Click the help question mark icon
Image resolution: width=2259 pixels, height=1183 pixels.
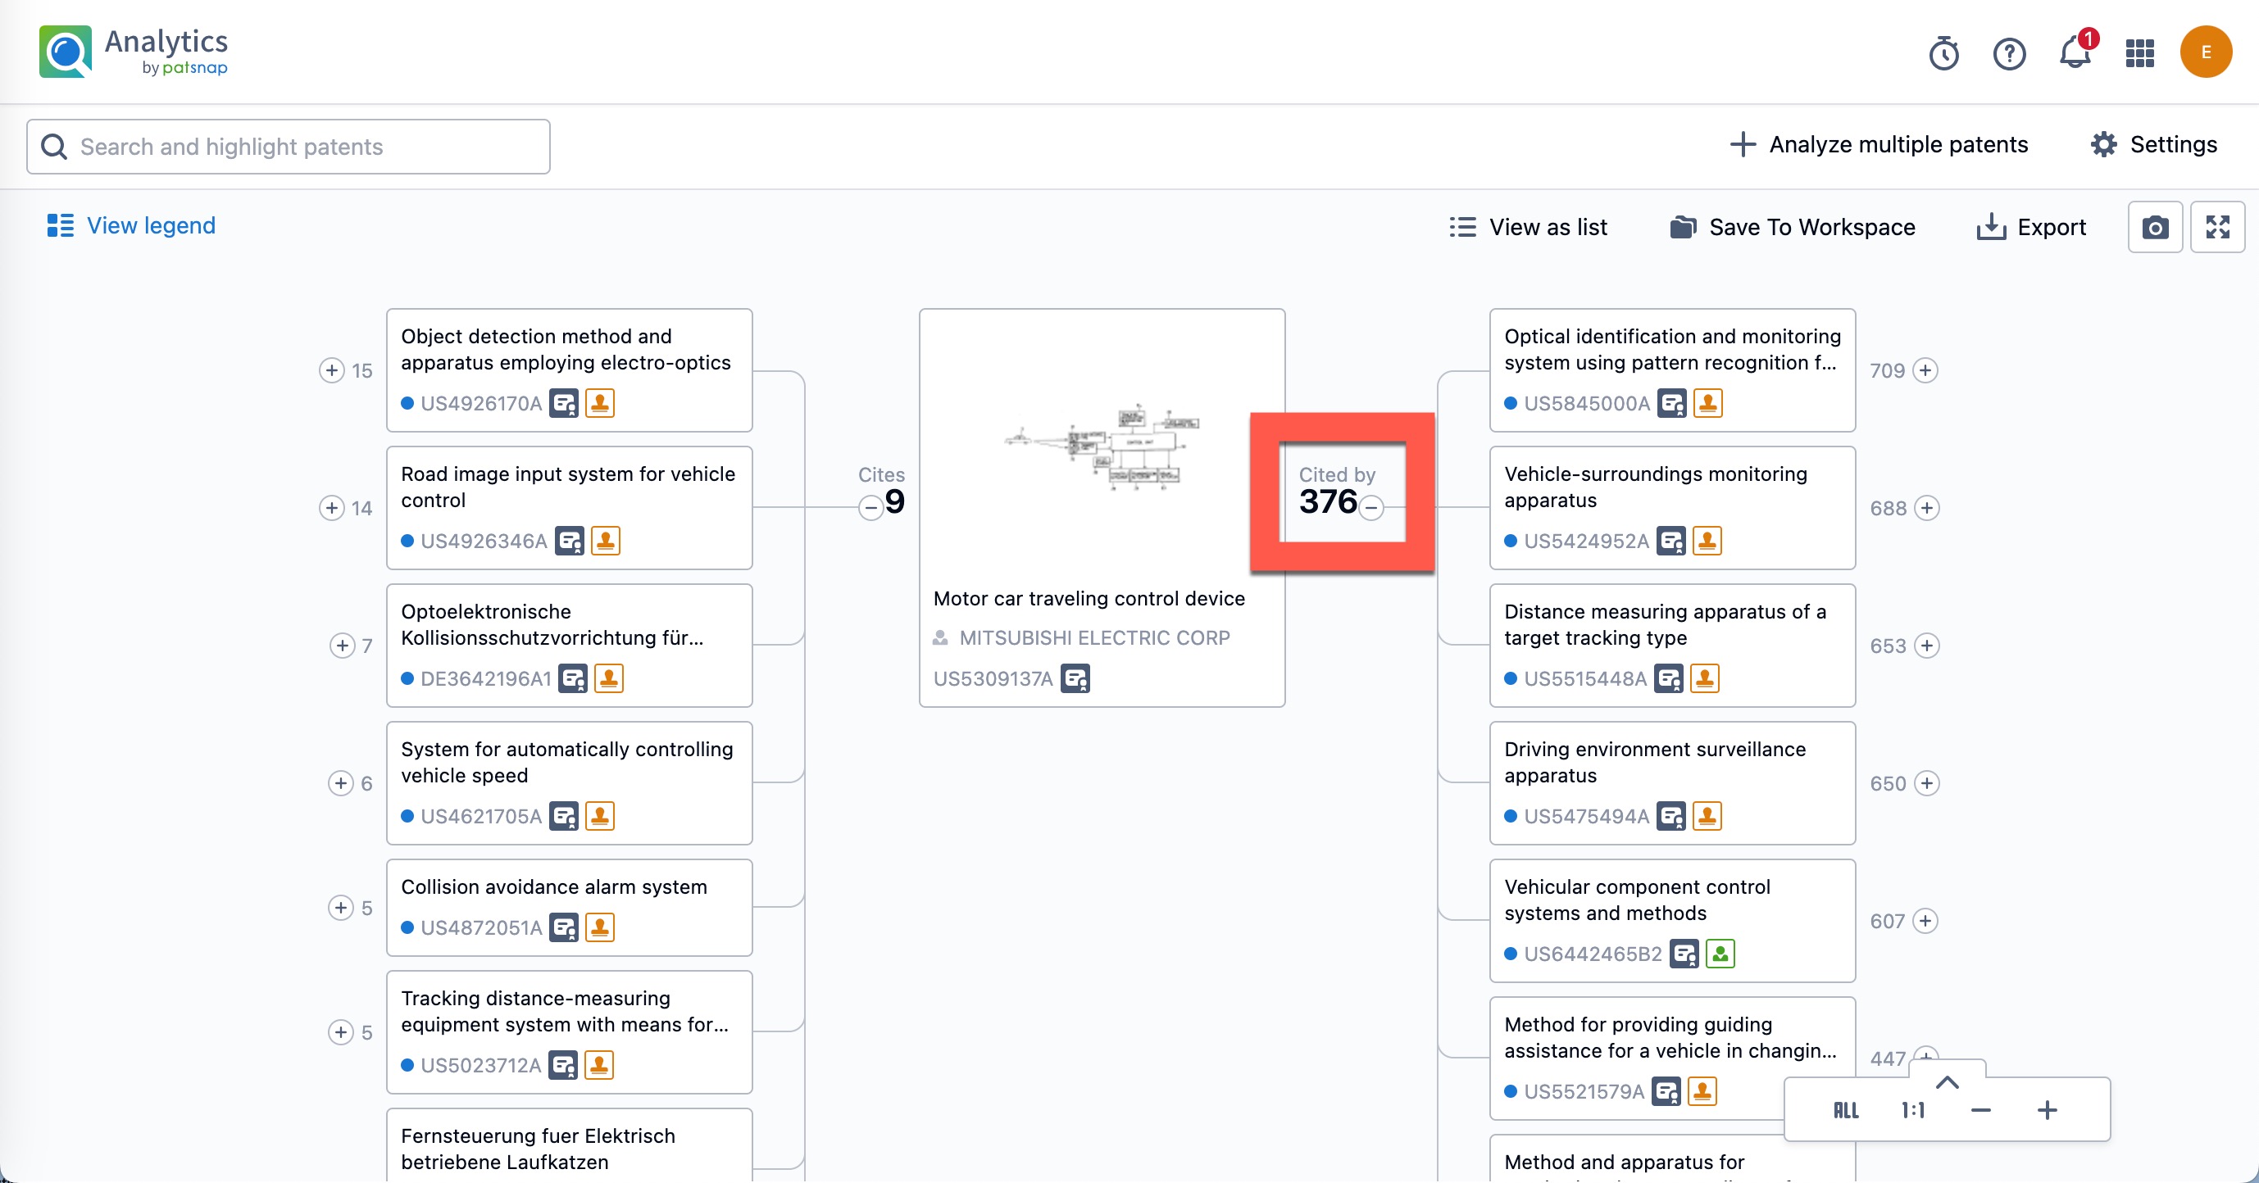tap(2009, 53)
